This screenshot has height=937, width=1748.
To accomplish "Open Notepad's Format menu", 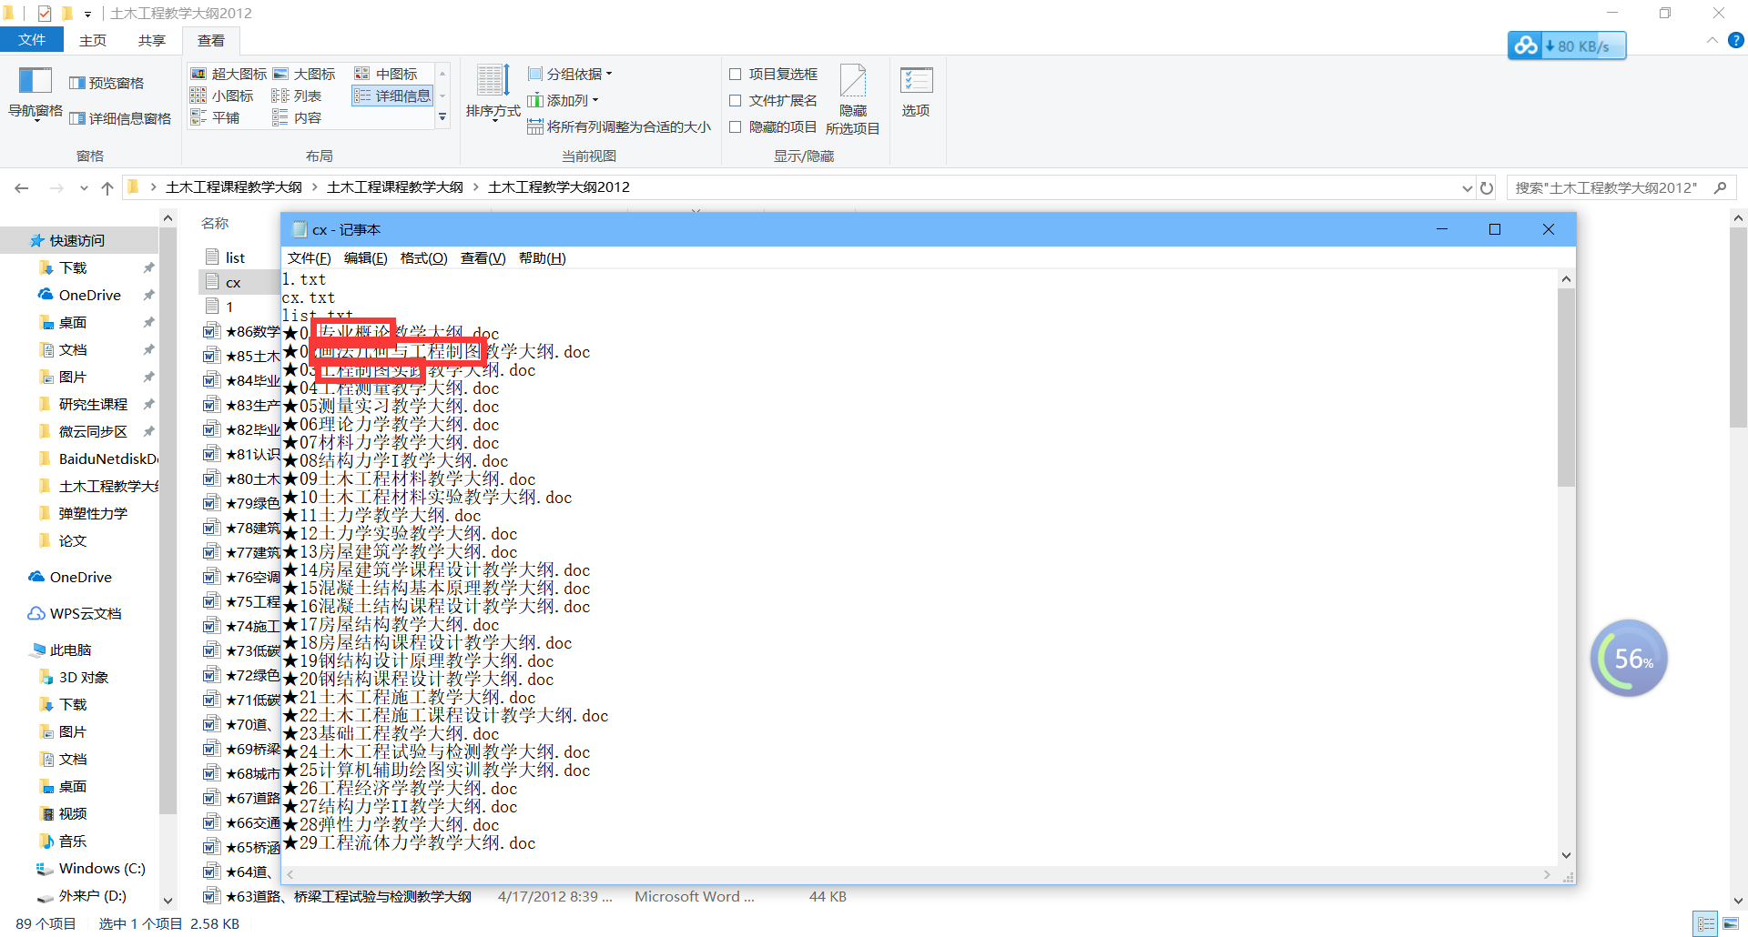I will point(423,258).
